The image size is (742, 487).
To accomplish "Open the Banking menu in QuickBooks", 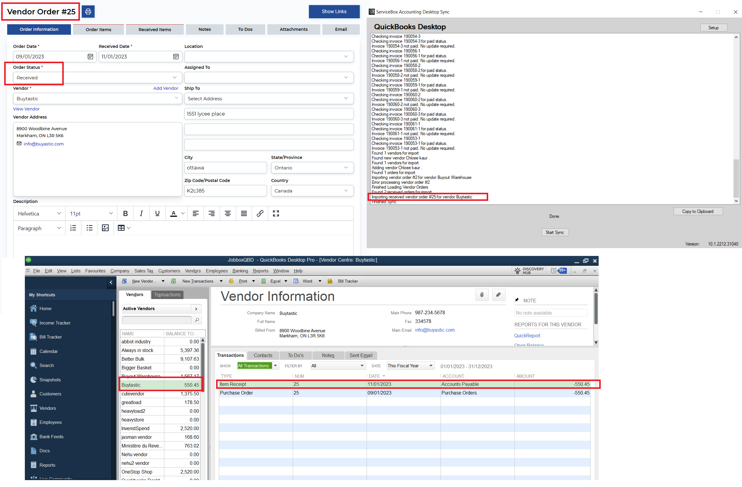I will pyautogui.click(x=240, y=271).
